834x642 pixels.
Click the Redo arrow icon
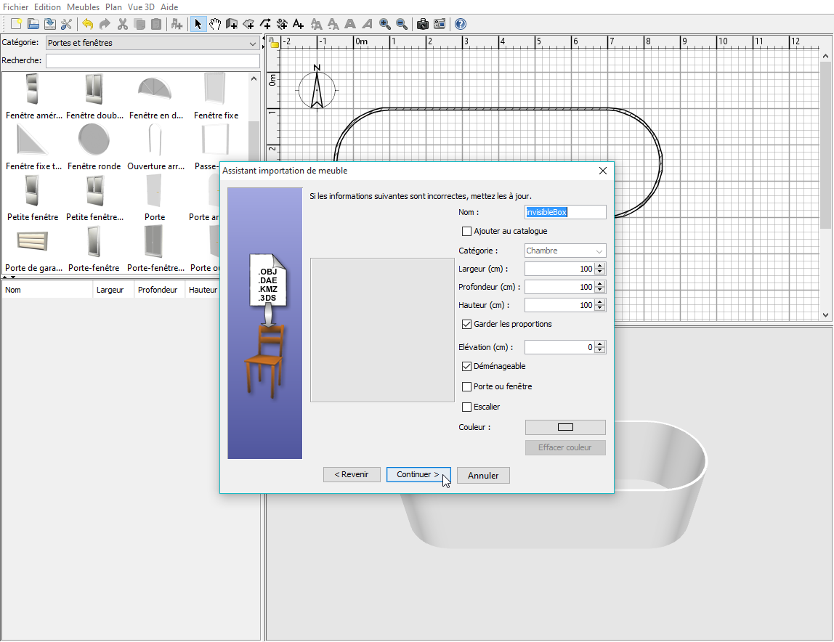click(x=105, y=24)
